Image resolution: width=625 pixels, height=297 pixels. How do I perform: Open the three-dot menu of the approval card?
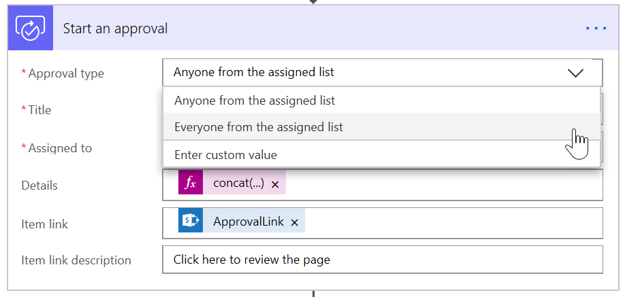pyautogui.click(x=596, y=29)
